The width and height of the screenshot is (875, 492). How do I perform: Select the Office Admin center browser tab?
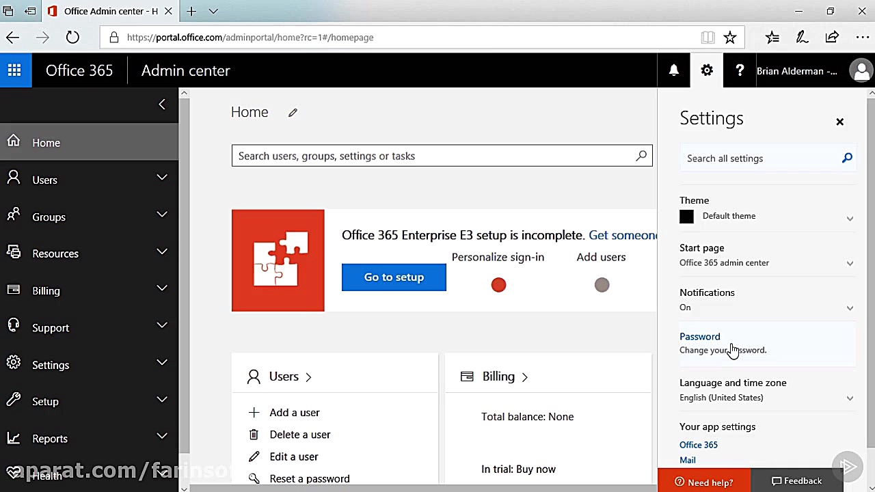pos(109,11)
